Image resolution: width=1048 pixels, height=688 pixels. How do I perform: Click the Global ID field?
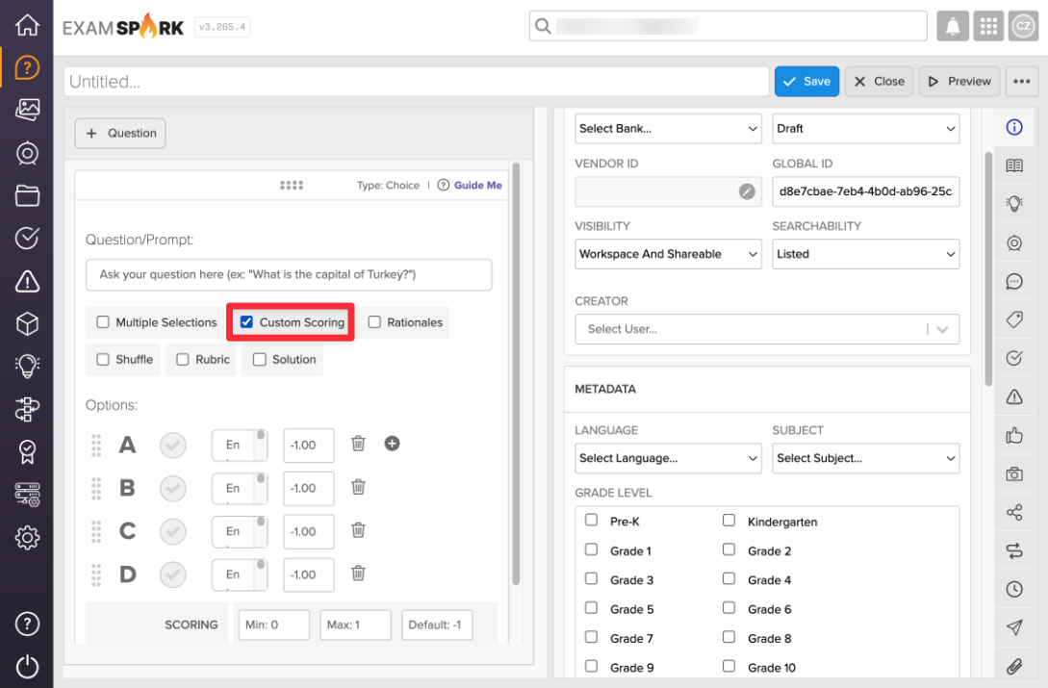(865, 191)
